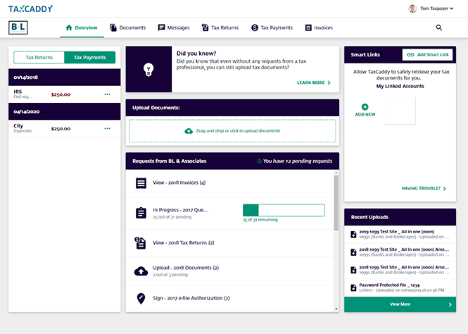Viewport: 468px width, 334px height.
Task: Open In Progress - 2017 Que... request
Action: (230, 214)
